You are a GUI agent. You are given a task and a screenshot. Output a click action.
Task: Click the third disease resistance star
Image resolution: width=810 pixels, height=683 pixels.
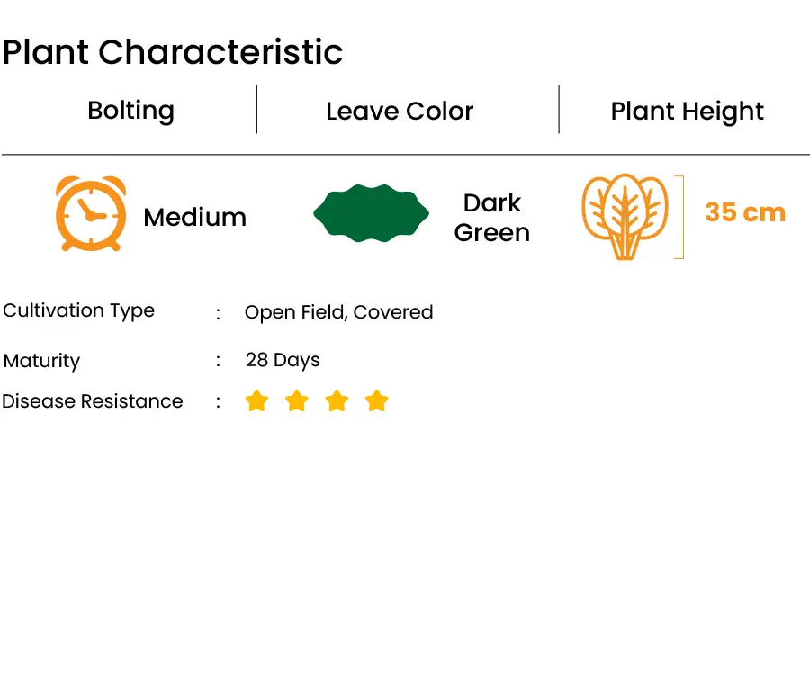337,401
